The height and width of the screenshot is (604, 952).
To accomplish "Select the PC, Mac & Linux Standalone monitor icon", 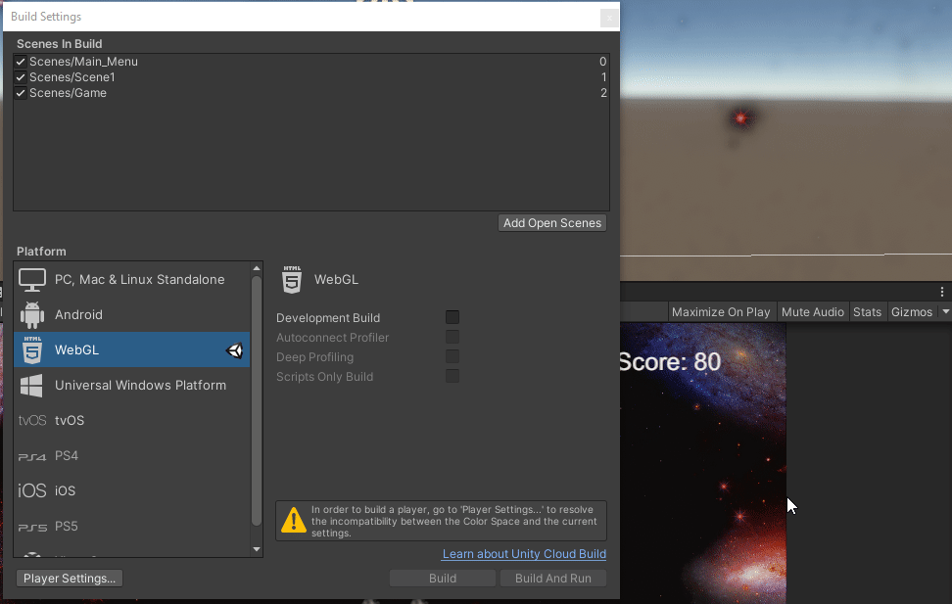I will click(32, 280).
